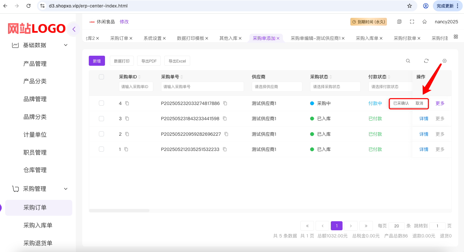Collapse the 采购管理 sidebar section
This screenshot has height=252, width=464.
[x=66, y=189]
